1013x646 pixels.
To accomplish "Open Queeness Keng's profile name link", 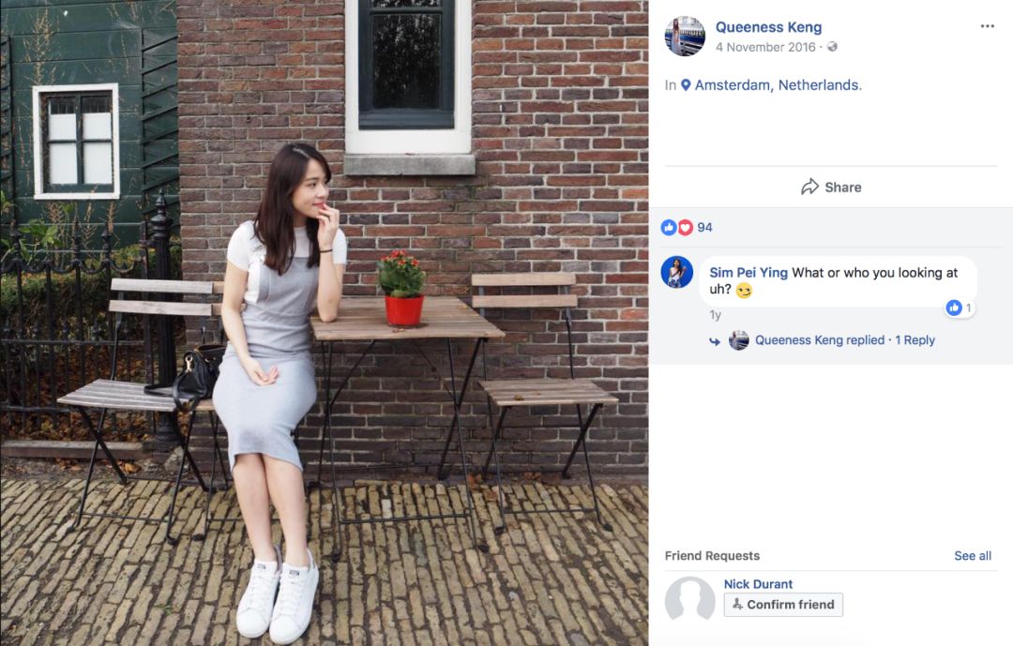I will click(x=768, y=27).
